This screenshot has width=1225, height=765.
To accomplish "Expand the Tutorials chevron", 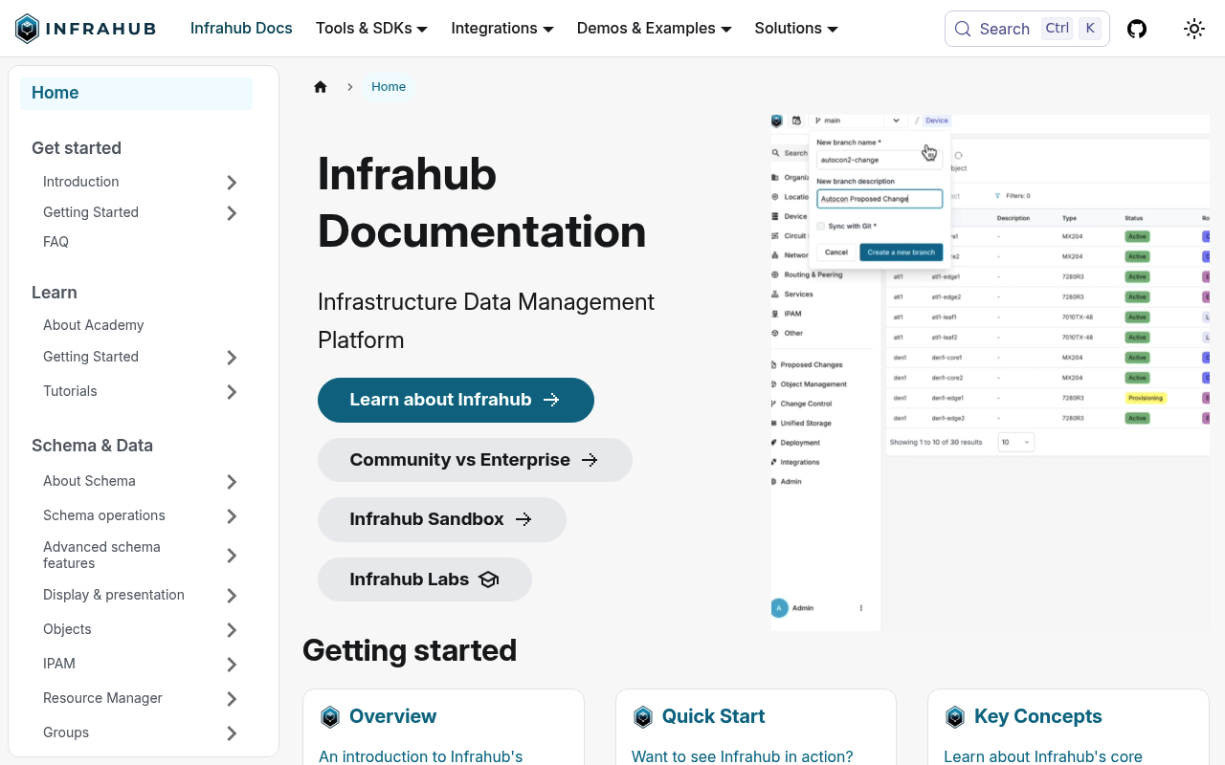I will 232,392.
